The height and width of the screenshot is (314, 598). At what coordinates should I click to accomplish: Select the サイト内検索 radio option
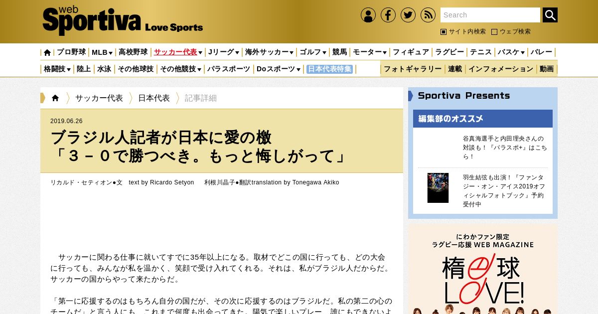pos(463,31)
